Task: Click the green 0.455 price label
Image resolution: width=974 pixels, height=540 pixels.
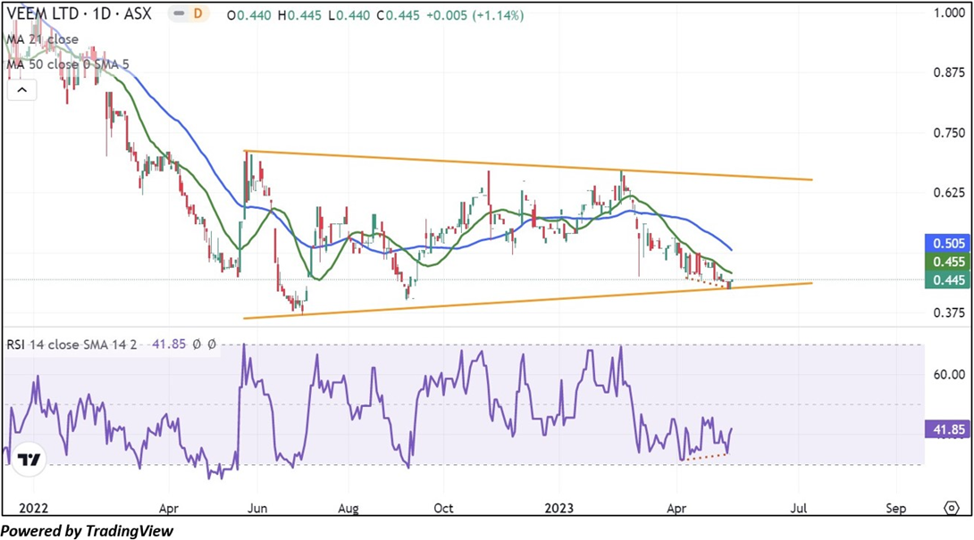Action: (x=948, y=262)
